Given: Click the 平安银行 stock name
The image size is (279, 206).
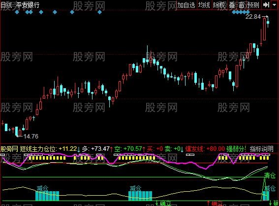Looking at the screenshot, I should tap(28, 5).
